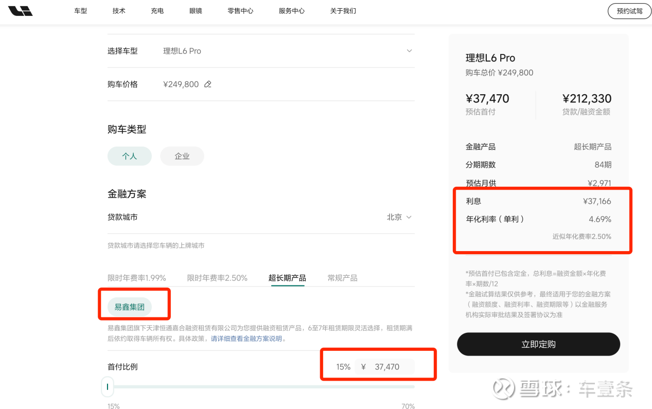Click the pencil icon to edit purchase price

click(208, 84)
